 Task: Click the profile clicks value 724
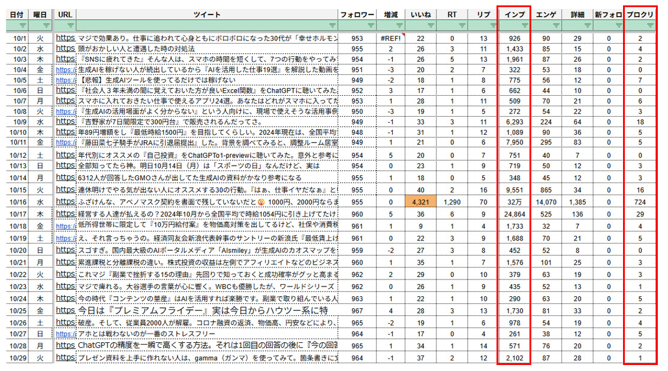point(640,202)
